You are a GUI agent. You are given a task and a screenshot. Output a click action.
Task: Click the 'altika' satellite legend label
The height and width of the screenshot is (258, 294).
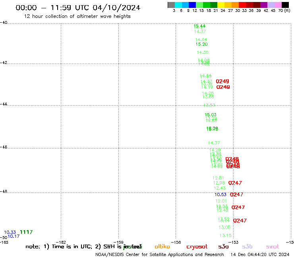[162, 246]
